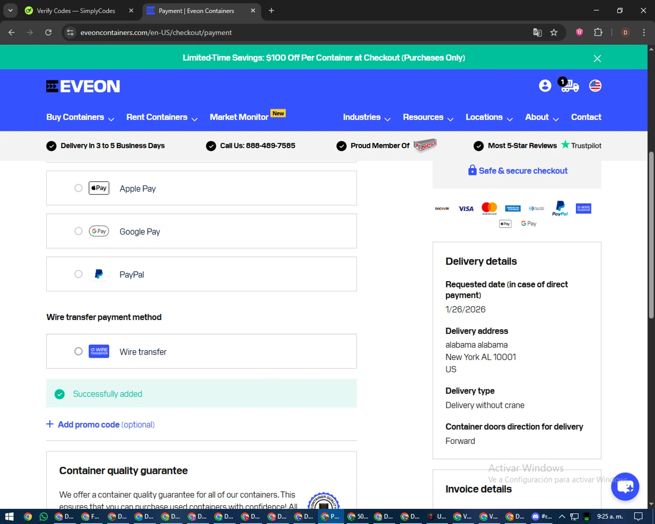The width and height of the screenshot is (655, 524).
Task: Click the Mastercard logo
Action: click(489, 208)
